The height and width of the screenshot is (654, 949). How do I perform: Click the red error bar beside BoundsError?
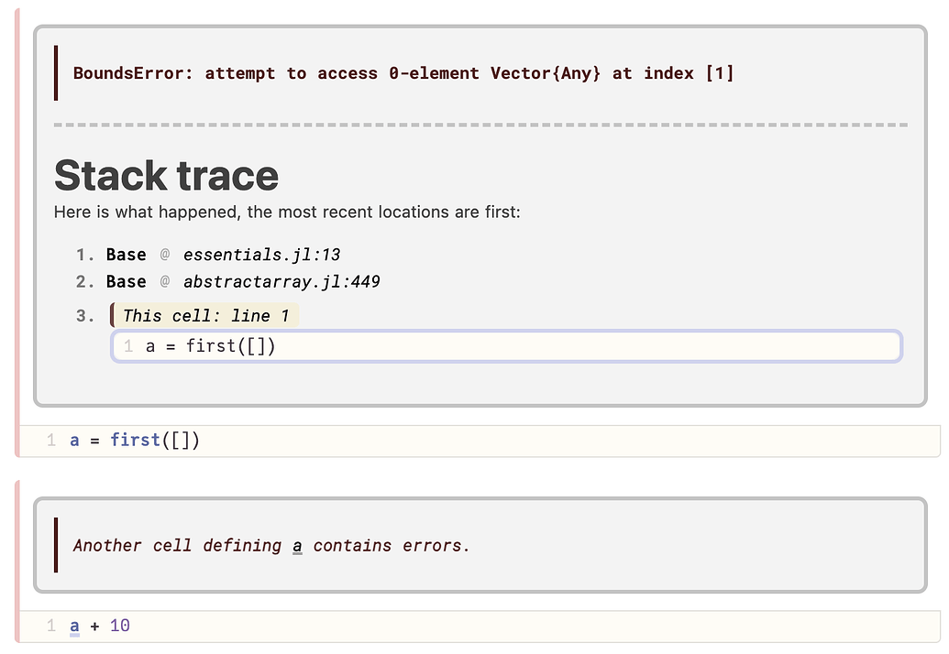56,73
